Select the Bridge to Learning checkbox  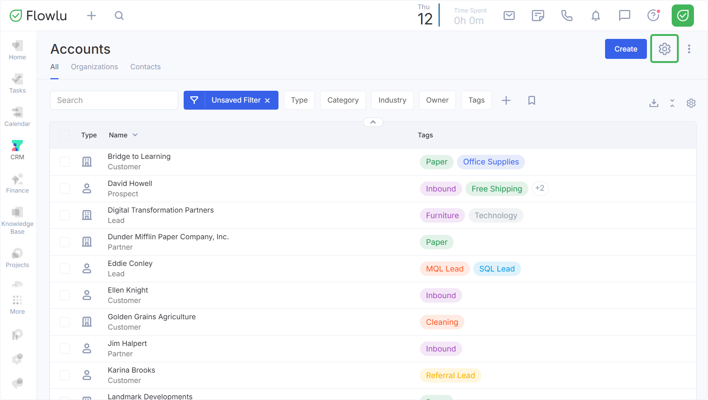pos(65,162)
